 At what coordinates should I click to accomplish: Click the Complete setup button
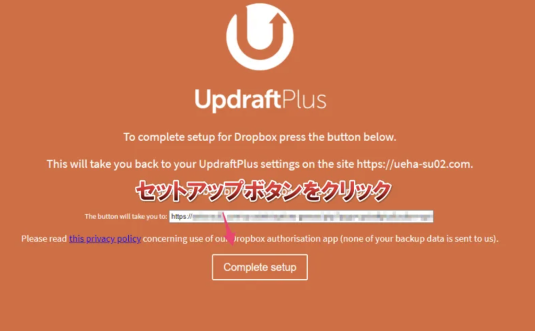pos(260,267)
